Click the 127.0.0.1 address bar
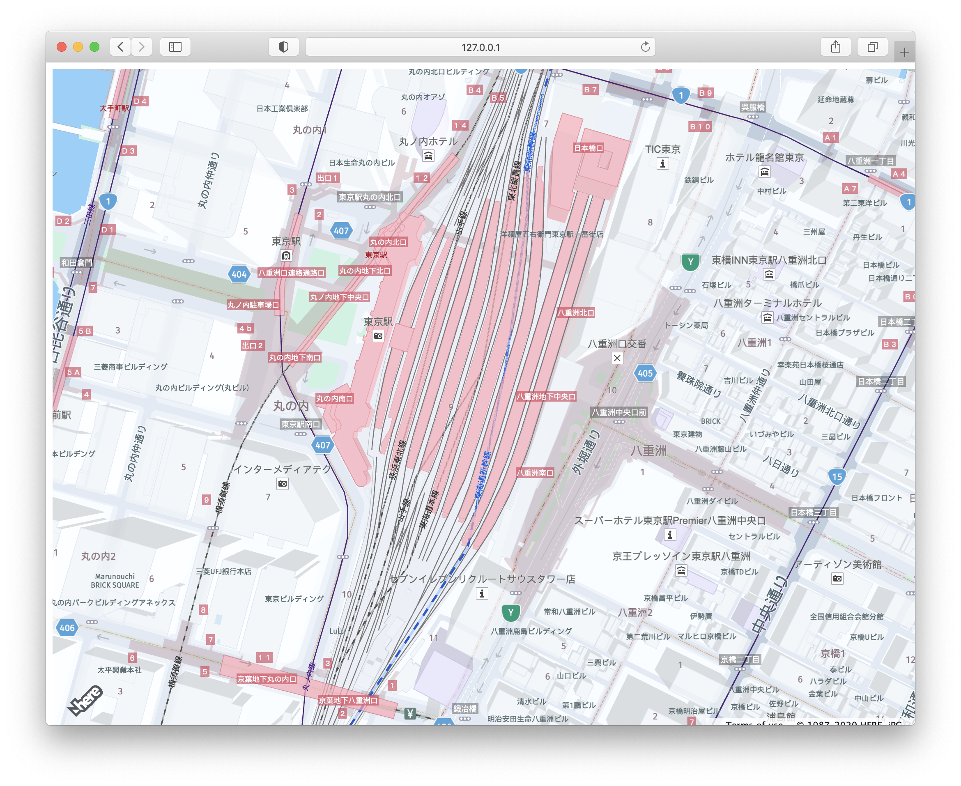 pos(480,47)
